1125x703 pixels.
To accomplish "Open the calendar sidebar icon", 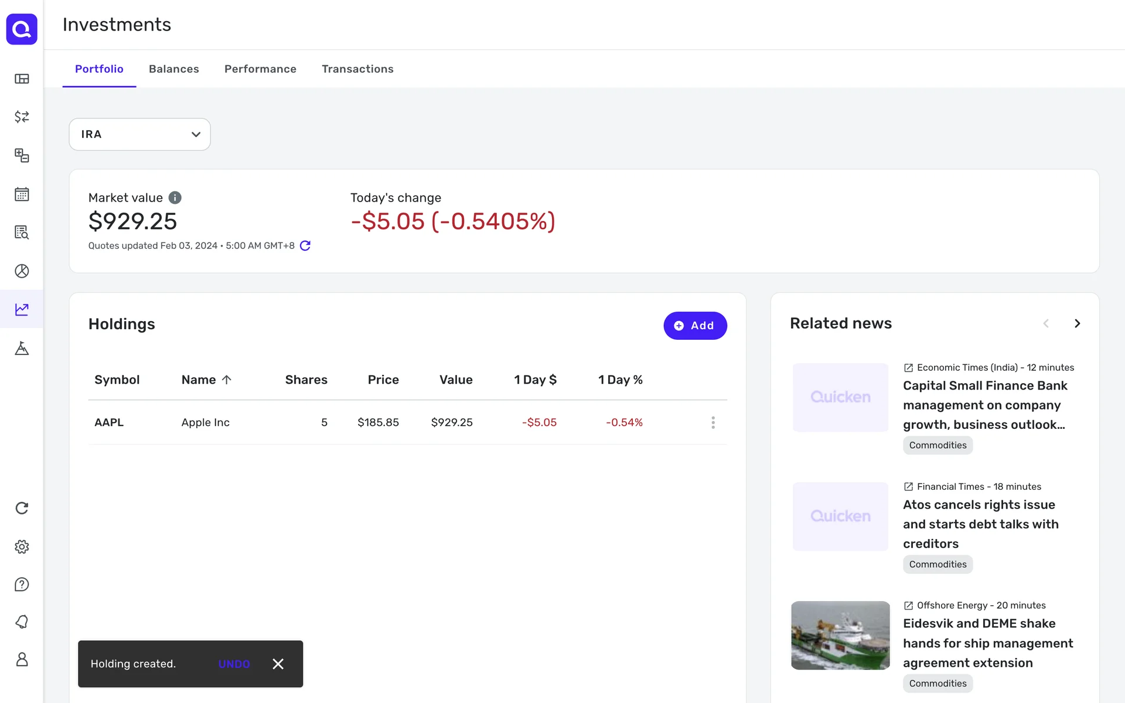I will click(x=22, y=194).
